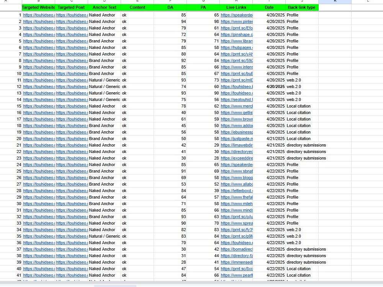This screenshot has width=383, height=287.
Task: Open the www.getlis live link in row 16
Action: pos(237,113)
